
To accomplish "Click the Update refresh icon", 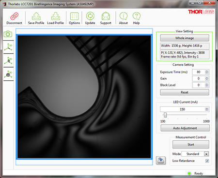I will (90, 16).
